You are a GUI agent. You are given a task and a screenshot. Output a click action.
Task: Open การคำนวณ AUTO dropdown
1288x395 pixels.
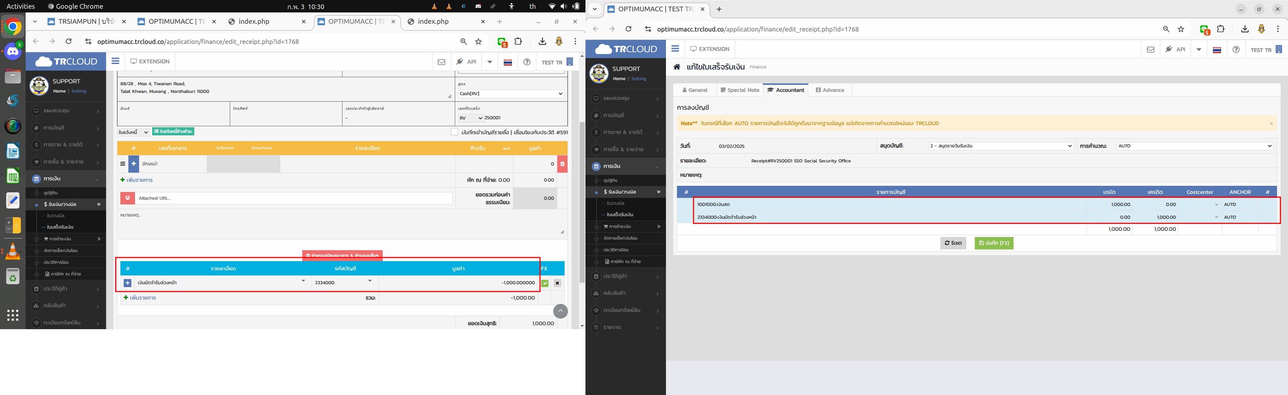click(1195, 146)
